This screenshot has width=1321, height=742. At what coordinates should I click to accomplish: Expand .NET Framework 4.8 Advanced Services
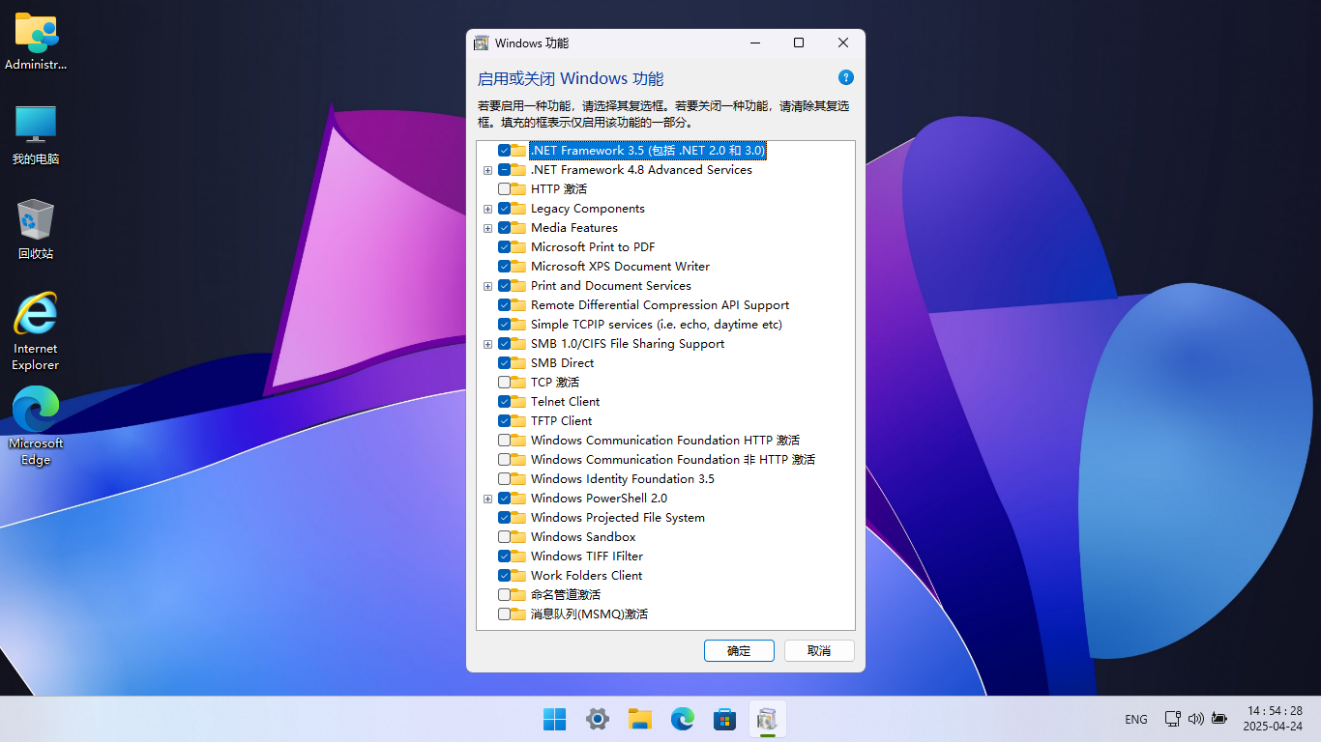pos(488,170)
